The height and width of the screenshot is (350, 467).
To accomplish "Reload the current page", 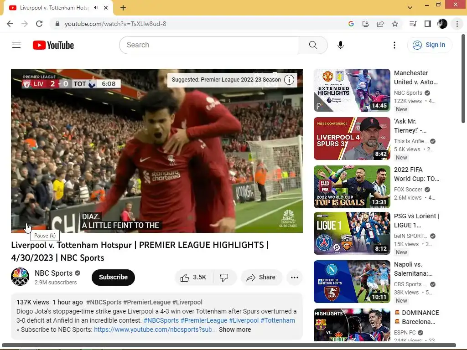I will click(x=39, y=24).
